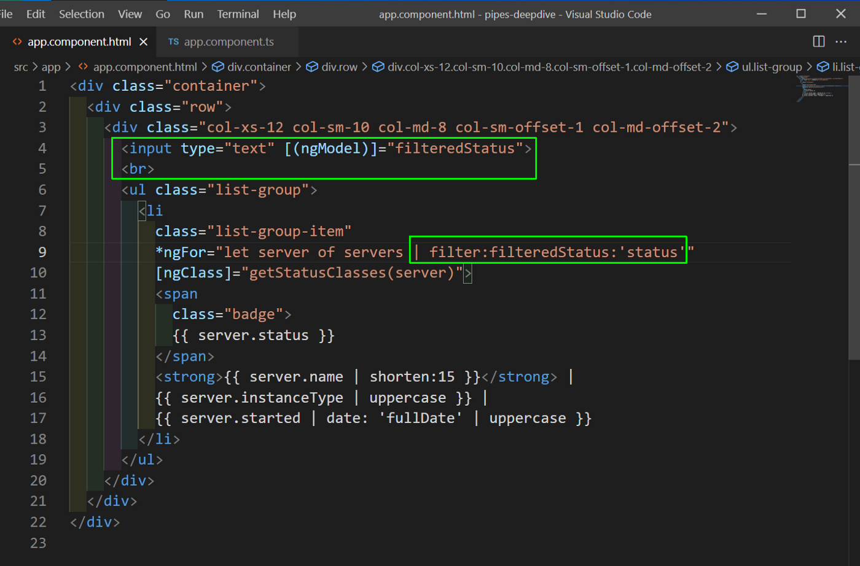
Task: Select div.row breadcrumb
Action: point(340,67)
